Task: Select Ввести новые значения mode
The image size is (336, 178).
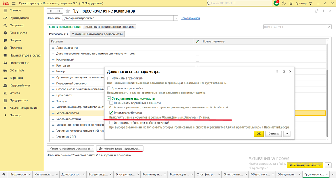Action: [65, 27]
